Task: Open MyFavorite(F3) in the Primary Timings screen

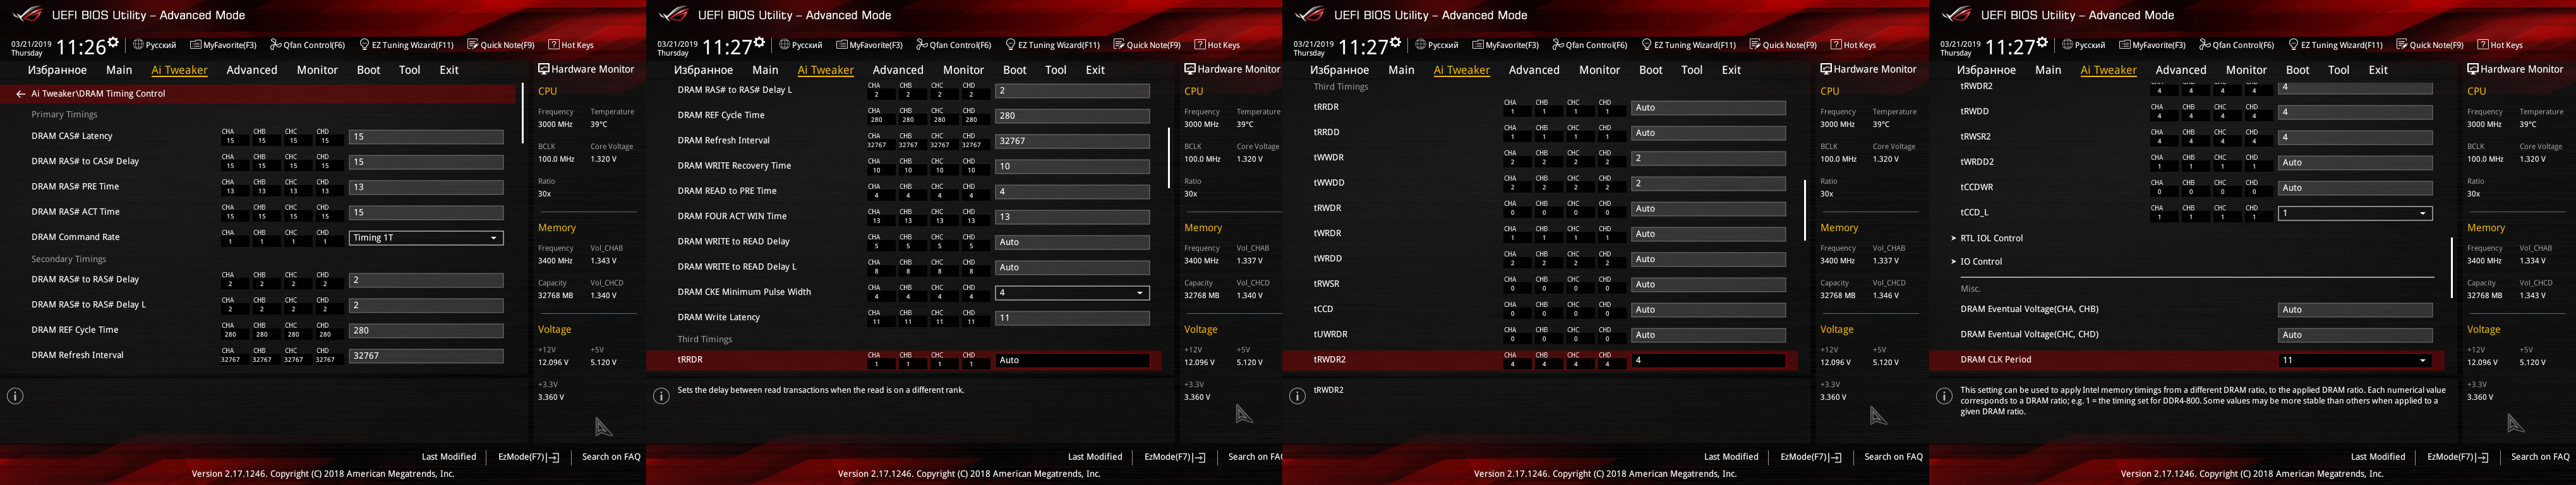Action: [x=223, y=45]
